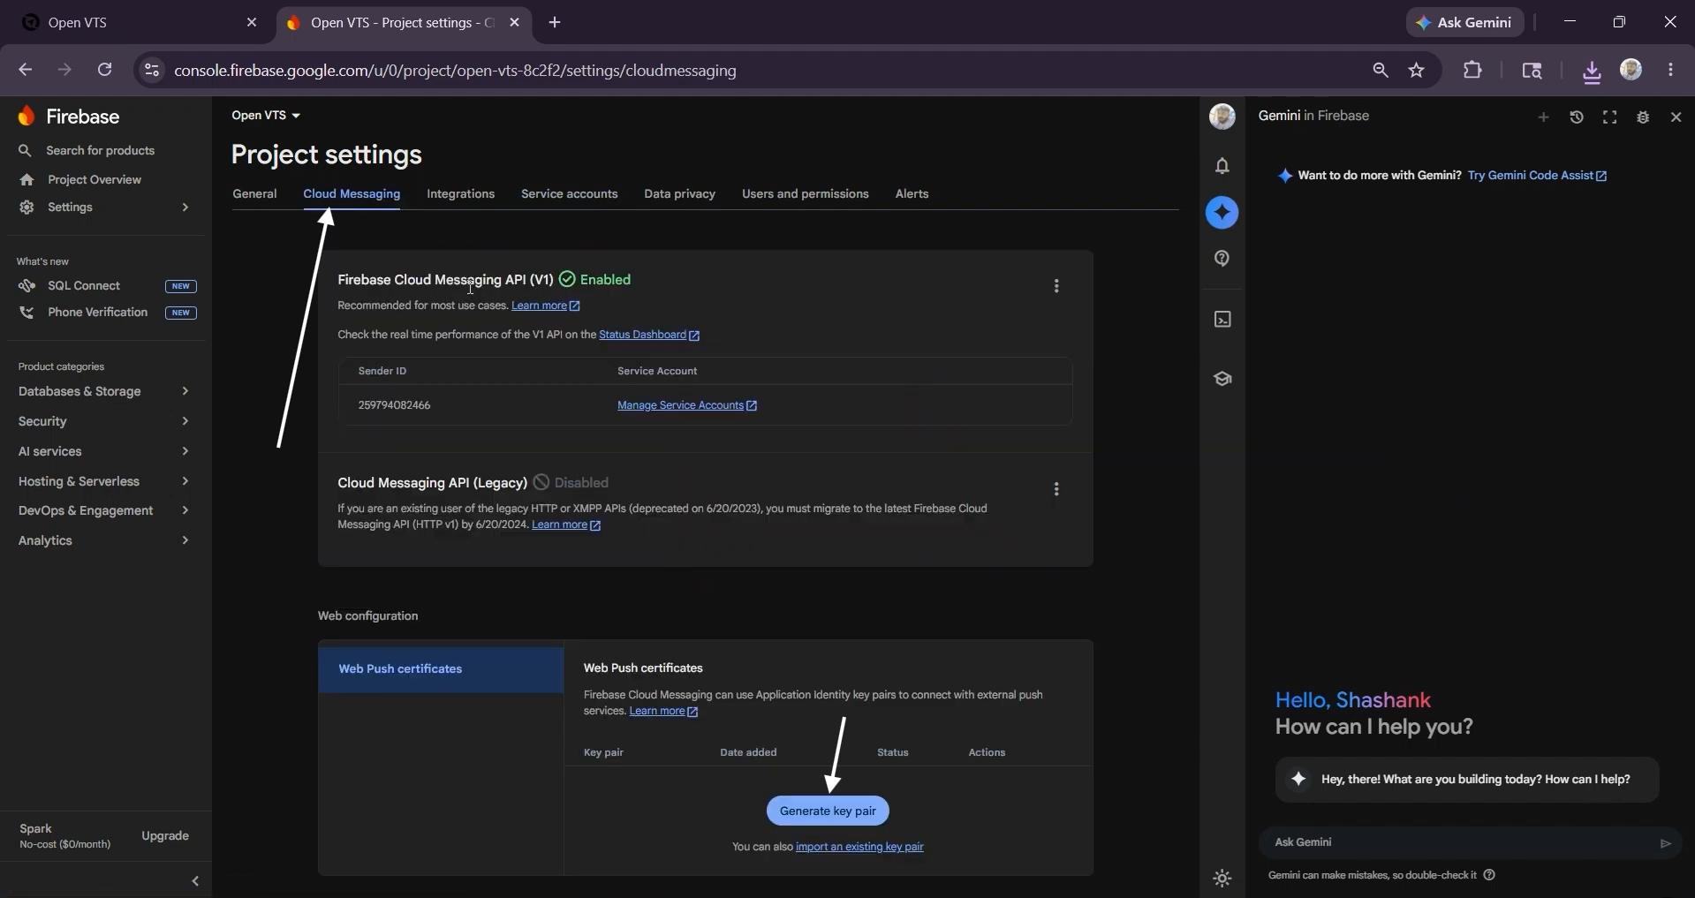Open a new browser tab

(x=555, y=23)
